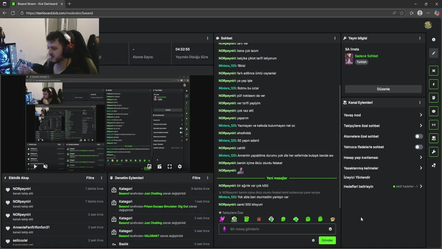Open the info icon in right sidebar
Image resolution: width=442 pixels, height=249 pixels.
click(434, 40)
